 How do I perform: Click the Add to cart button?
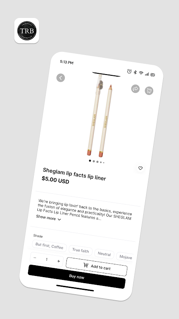click(x=97, y=266)
